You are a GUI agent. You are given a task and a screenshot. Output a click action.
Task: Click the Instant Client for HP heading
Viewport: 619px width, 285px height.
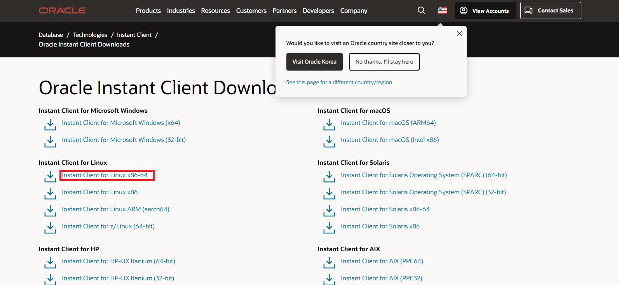coord(69,249)
